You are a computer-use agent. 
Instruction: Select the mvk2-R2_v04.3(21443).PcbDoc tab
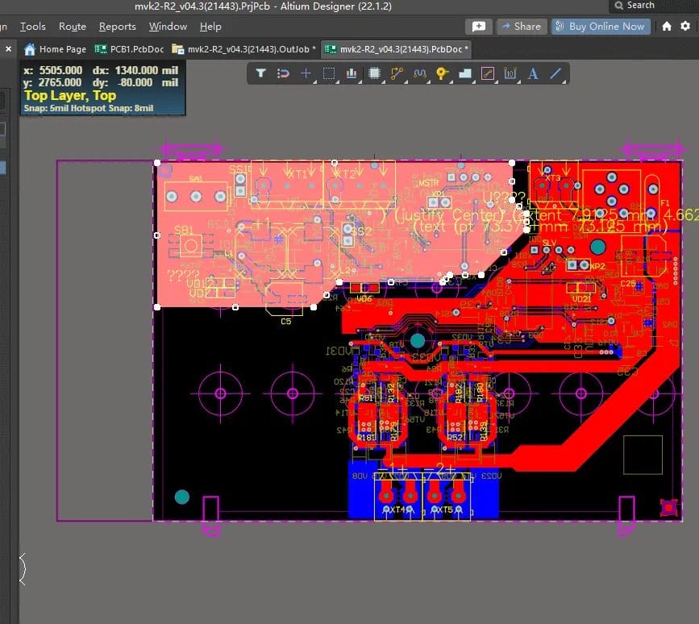(x=396, y=49)
